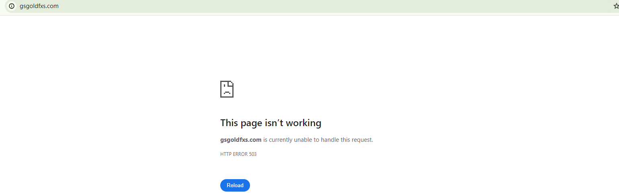Focus the address bar showing gsgoldfxs.com

point(309,6)
